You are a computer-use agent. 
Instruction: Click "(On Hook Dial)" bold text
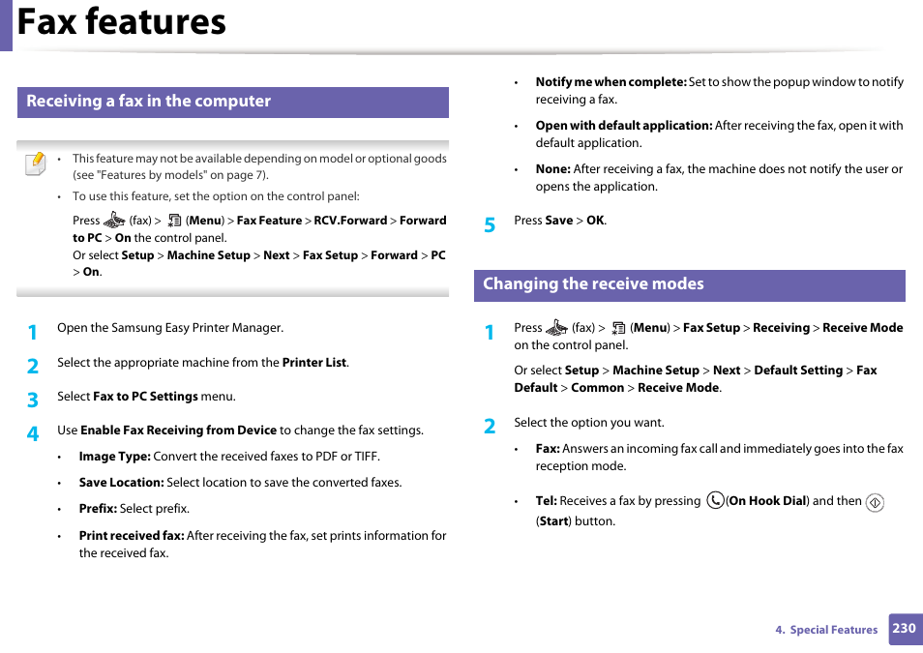tap(767, 501)
